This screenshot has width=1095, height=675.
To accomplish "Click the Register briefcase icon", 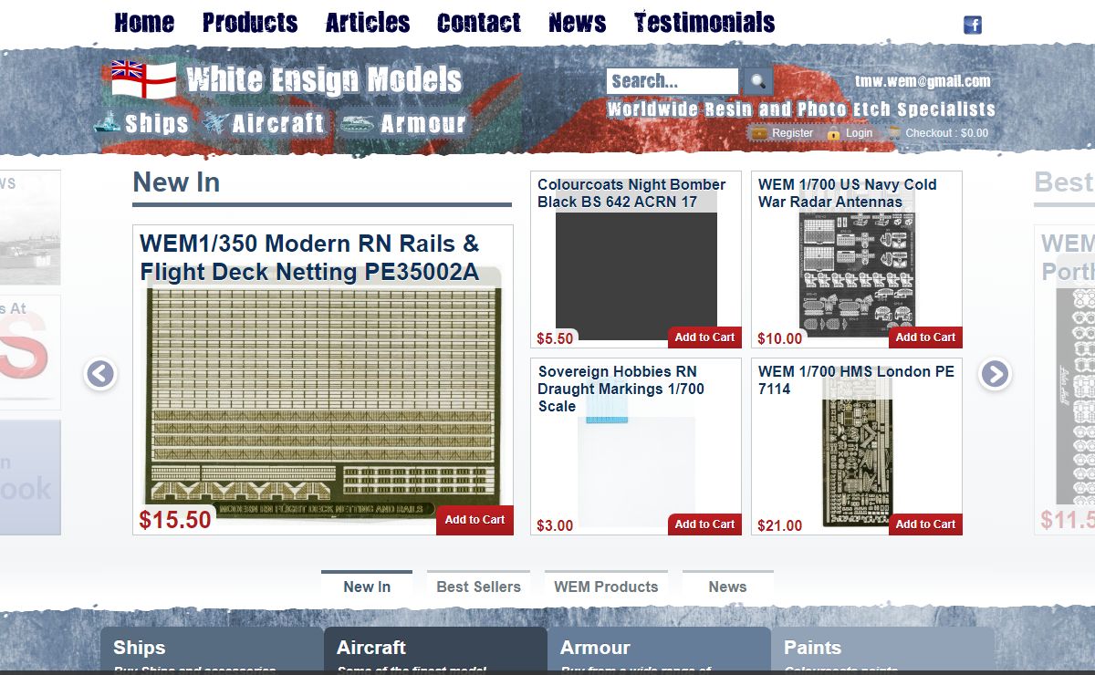I will pos(759,133).
